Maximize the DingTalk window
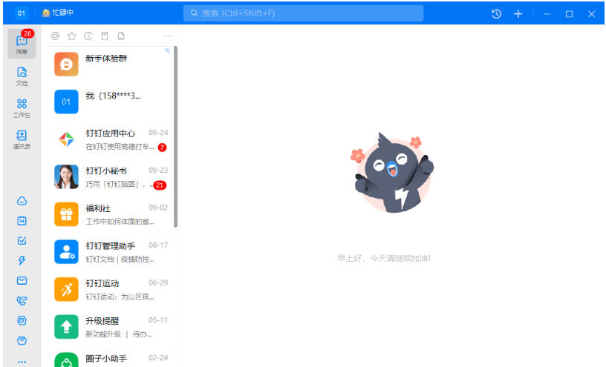Image resolution: width=606 pixels, height=367 pixels. point(569,14)
